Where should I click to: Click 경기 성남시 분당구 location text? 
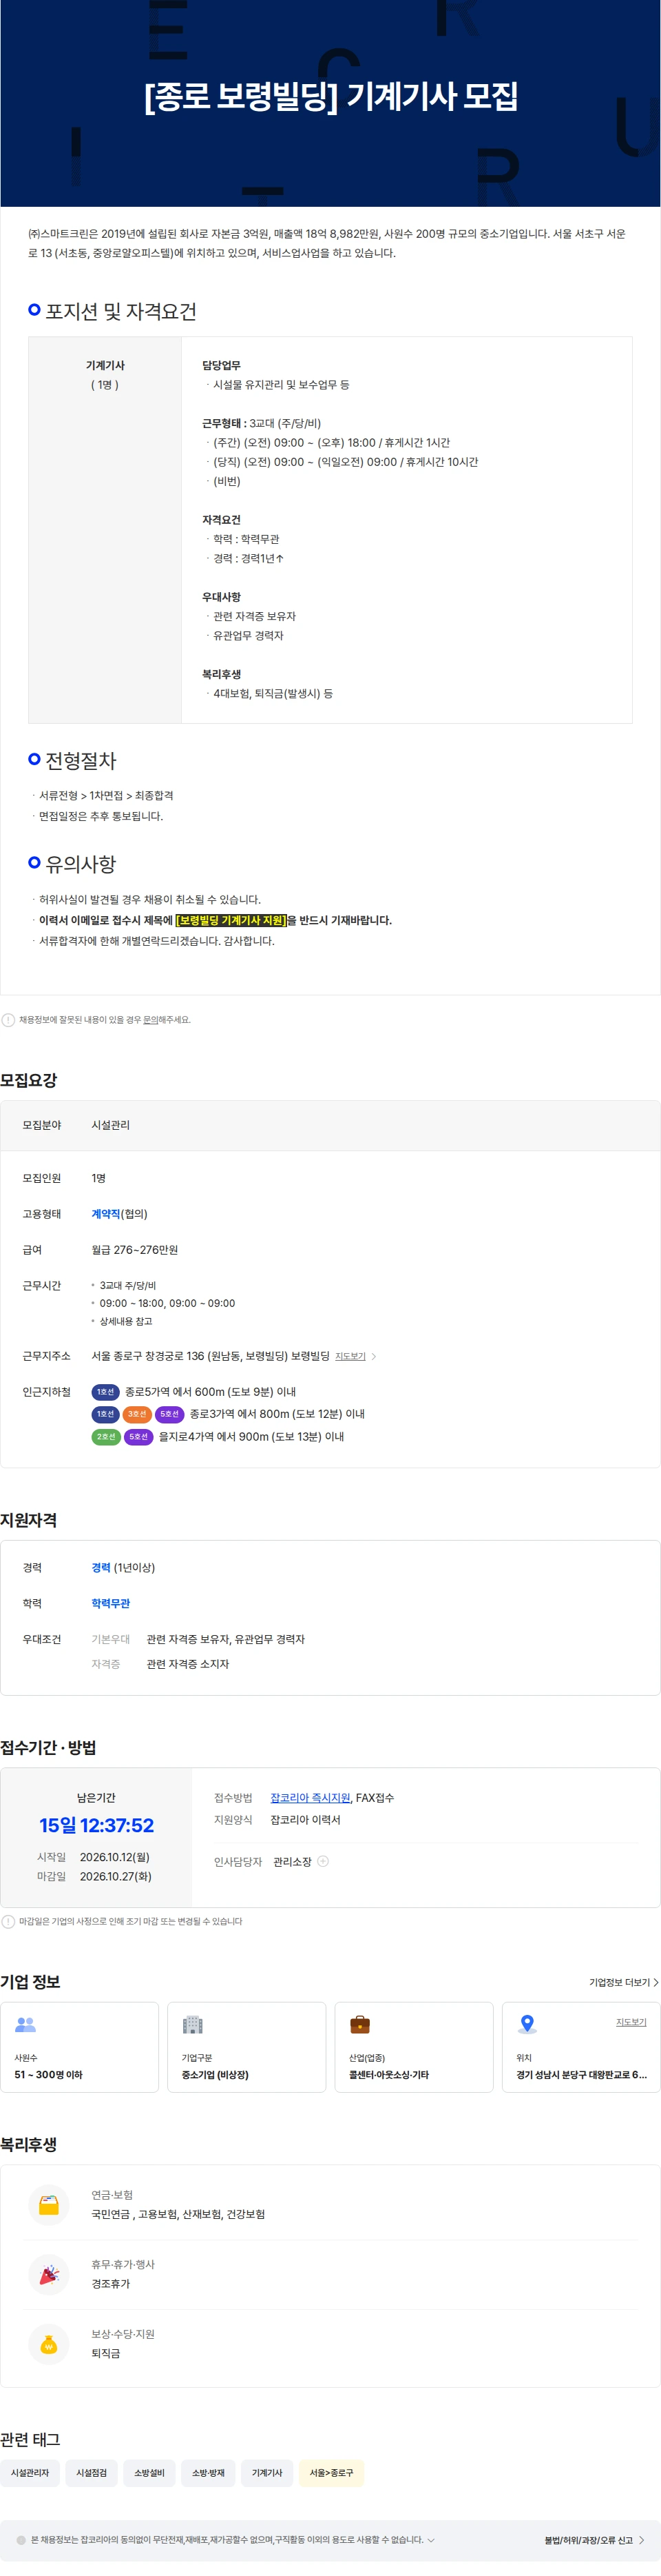pyautogui.click(x=581, y=2075)
